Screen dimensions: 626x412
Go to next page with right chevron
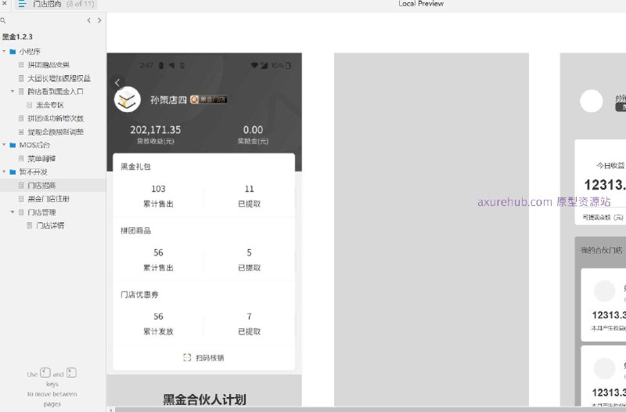(99, 20)
